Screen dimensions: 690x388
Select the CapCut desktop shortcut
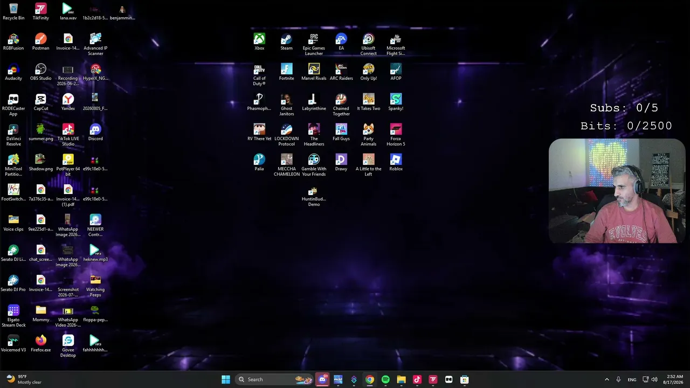tap(40, 102)
